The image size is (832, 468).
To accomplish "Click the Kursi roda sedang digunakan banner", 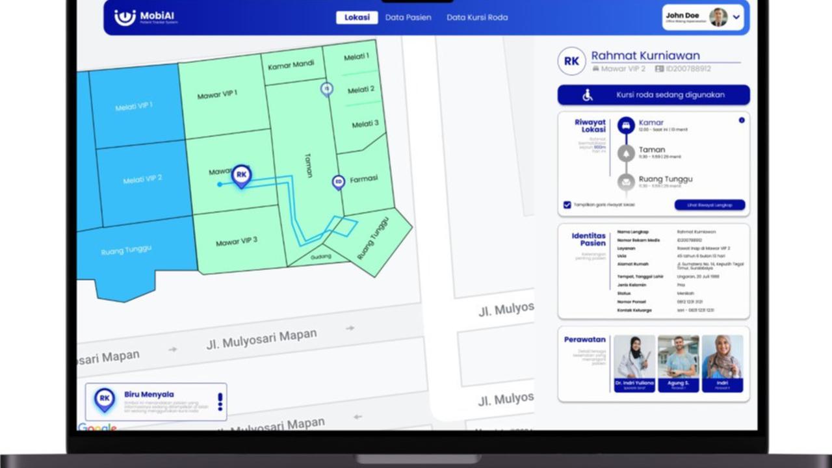I will (654, 95).
